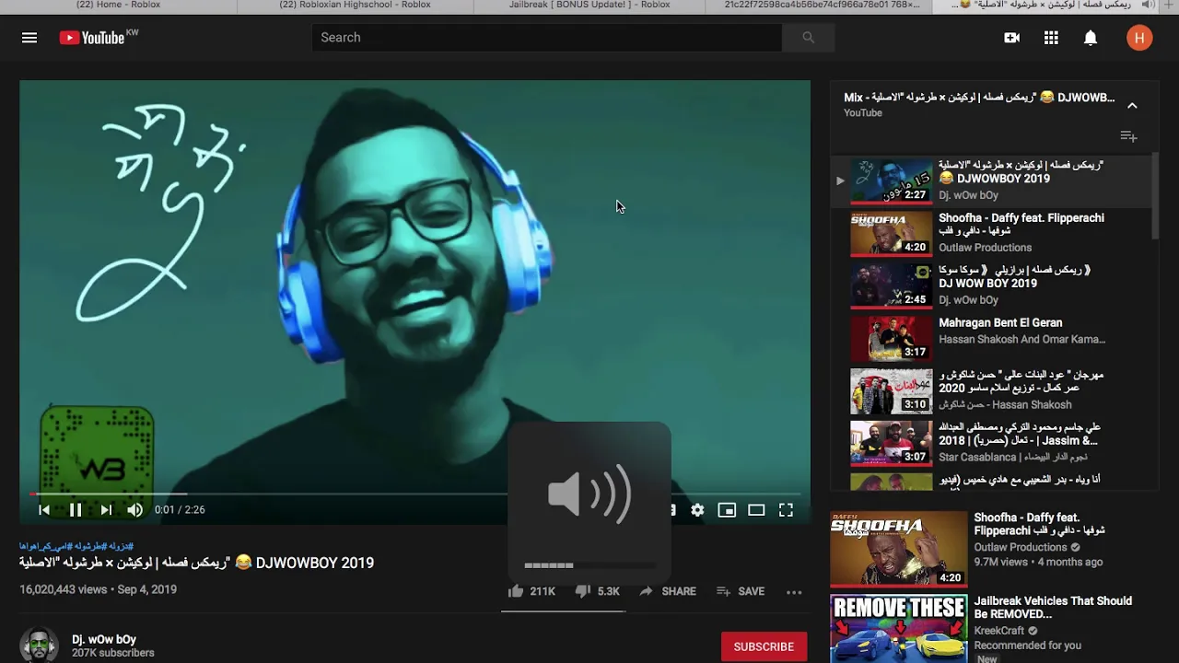Play the DJ WOW BOY 2019 2:45 playlist video
This screenshot has width=1179, height=663.
(x=991, y=285)
